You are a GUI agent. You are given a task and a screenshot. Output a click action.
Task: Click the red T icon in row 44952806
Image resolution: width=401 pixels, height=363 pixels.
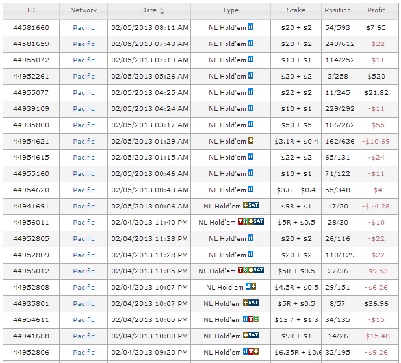[251, 351]
